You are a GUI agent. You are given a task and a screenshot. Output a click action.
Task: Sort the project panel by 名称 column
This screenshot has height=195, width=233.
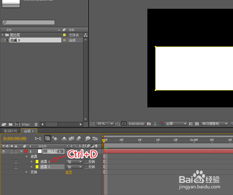[x=9, y=30]
